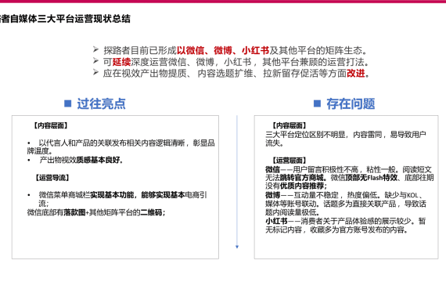Click the blue arrowhead at the divider's bottom
The image size is (446, 282).
click(237, 247)
